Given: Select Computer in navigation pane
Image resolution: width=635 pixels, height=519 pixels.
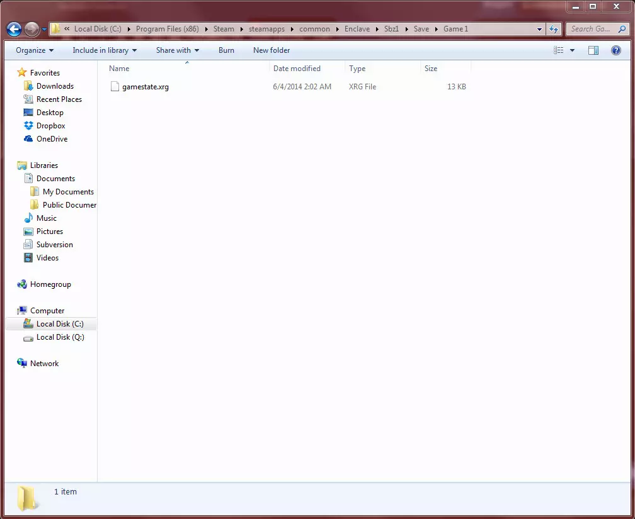Looking at the screenshot, I should (47, 311).
